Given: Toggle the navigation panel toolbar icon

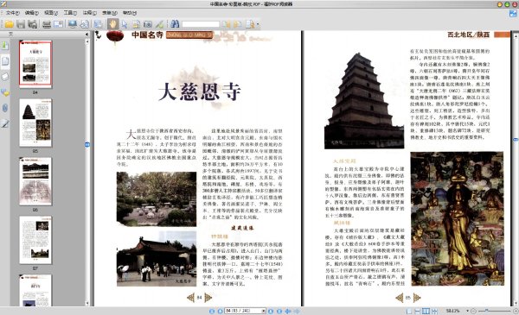Looking at the screenshot, I should coord(99,24).
